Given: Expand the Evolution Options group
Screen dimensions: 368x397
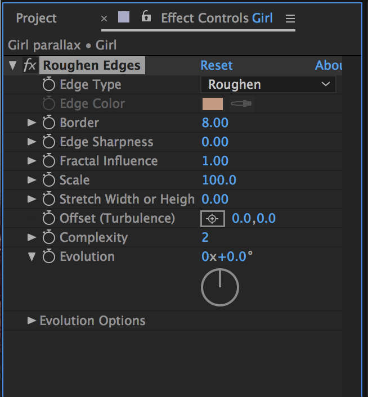Looking at the screenshot, I should pos(32,321).
